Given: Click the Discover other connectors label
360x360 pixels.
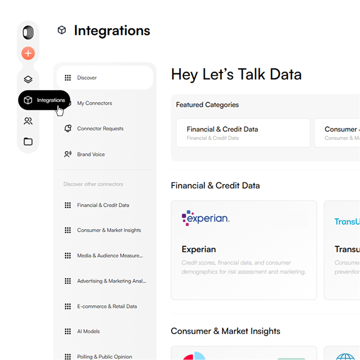Looking at the screenshot, I should (93, 184).
